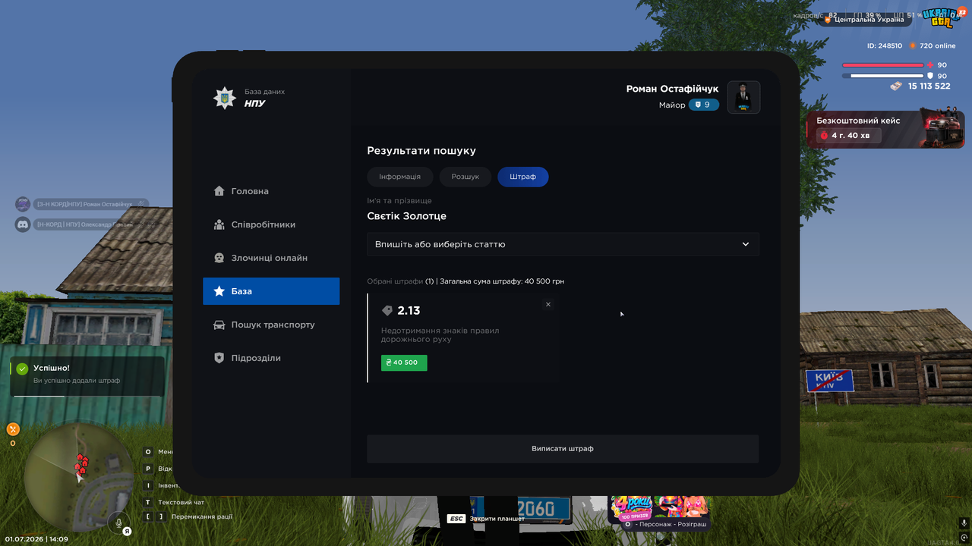
Task: Click the НПУ police star logo
Action: click(x=225, y=98)
